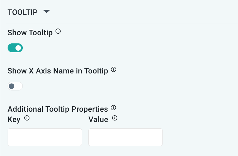Enable Show X Axis Name in Tooltip
Image resolution: width=238 pixels, height=156 pixels.
15,86
